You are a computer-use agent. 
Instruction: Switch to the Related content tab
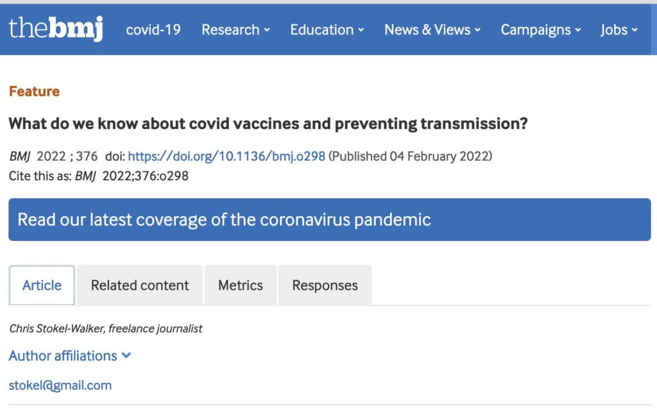click(x=140, y=285)
